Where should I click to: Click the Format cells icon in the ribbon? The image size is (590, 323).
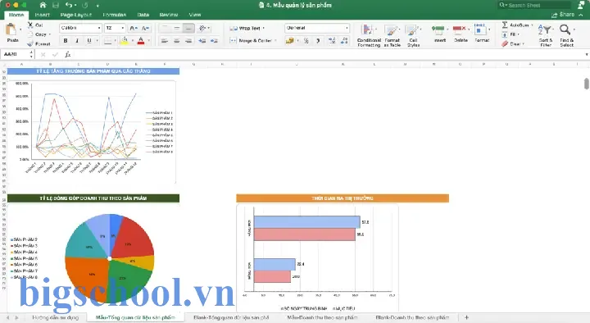tap(479, 30)
